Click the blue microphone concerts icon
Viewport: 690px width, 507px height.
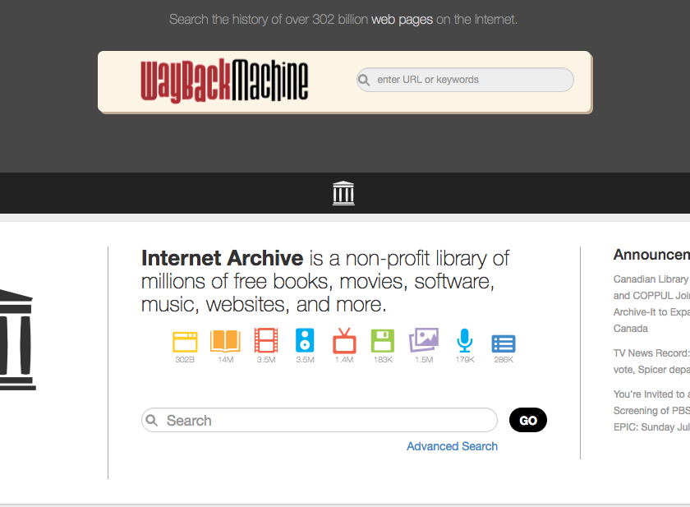point(465,340)
